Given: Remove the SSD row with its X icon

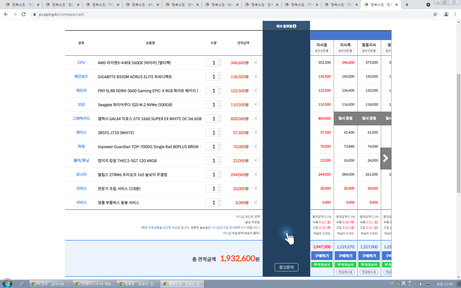Looking at the screenshot, I should tap(255, 105).
